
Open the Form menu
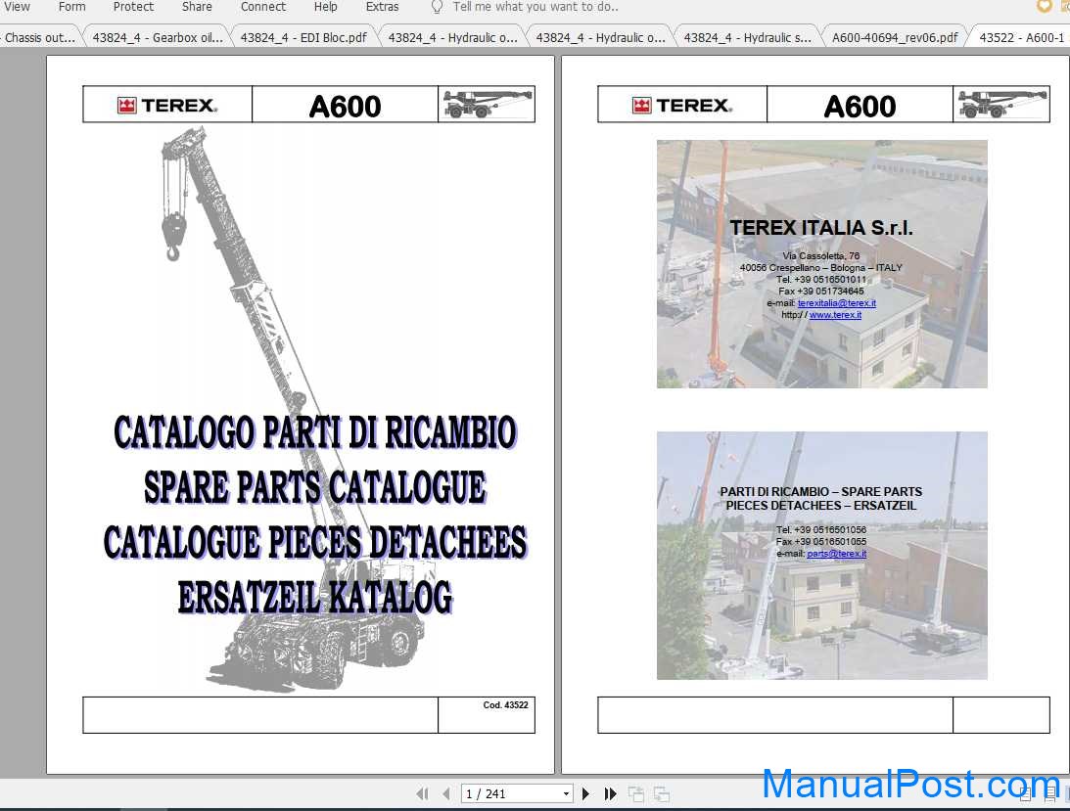click(x=72, y=7)
